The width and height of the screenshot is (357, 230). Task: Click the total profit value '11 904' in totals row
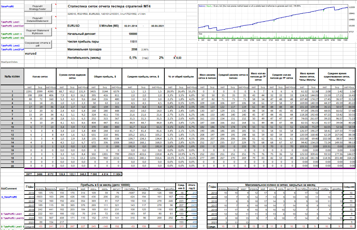(116, 174)
